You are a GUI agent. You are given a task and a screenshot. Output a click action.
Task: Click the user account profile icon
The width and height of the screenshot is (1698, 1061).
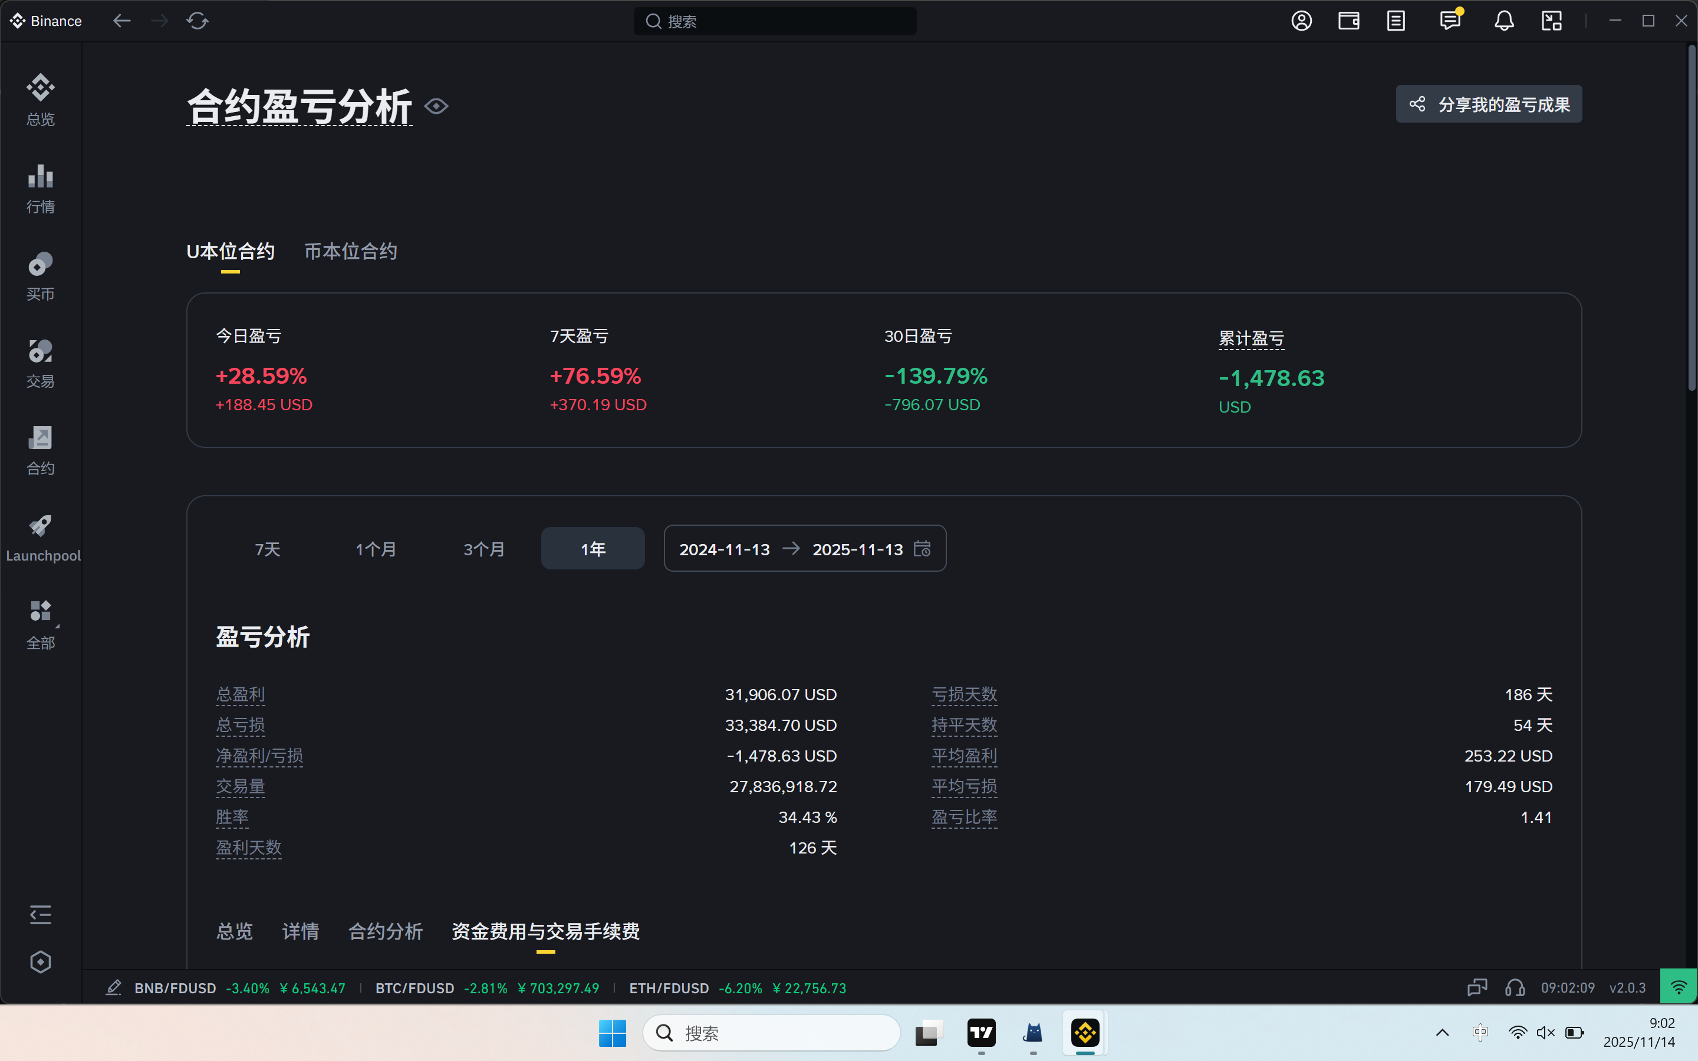click(x=1302, y=21)
